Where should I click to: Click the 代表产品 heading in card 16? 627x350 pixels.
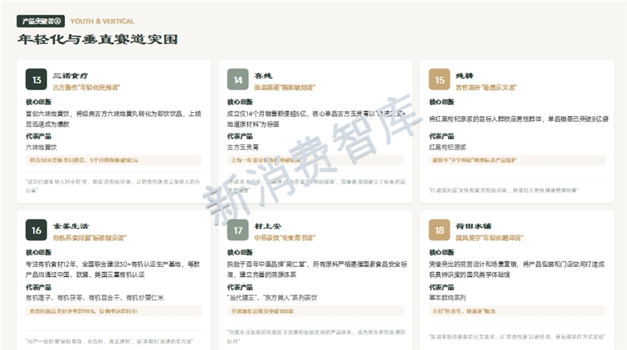[x=38, y=287]
